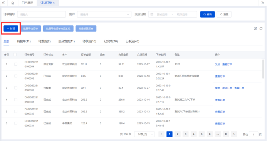Open the calendar icon in 交货日期
267x141 pixels.
(152, 15)
